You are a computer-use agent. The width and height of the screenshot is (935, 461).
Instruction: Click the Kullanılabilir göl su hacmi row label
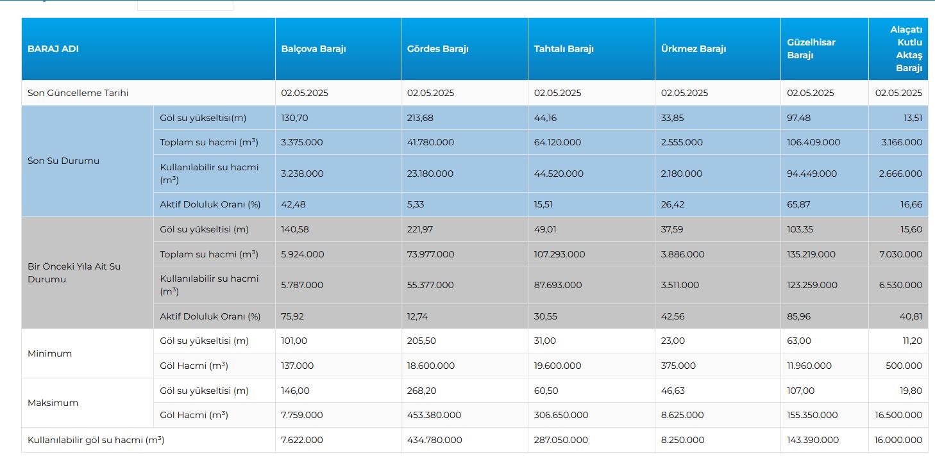pos(96,440)
